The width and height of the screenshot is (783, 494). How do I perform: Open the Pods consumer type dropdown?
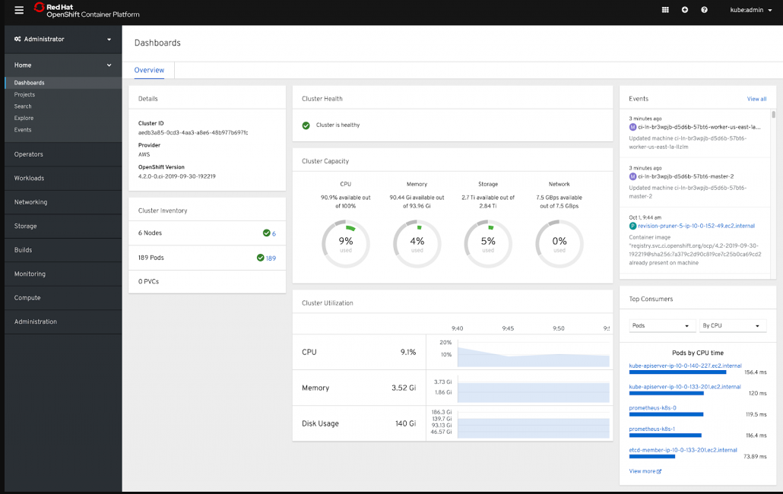[x=662, y=325]
